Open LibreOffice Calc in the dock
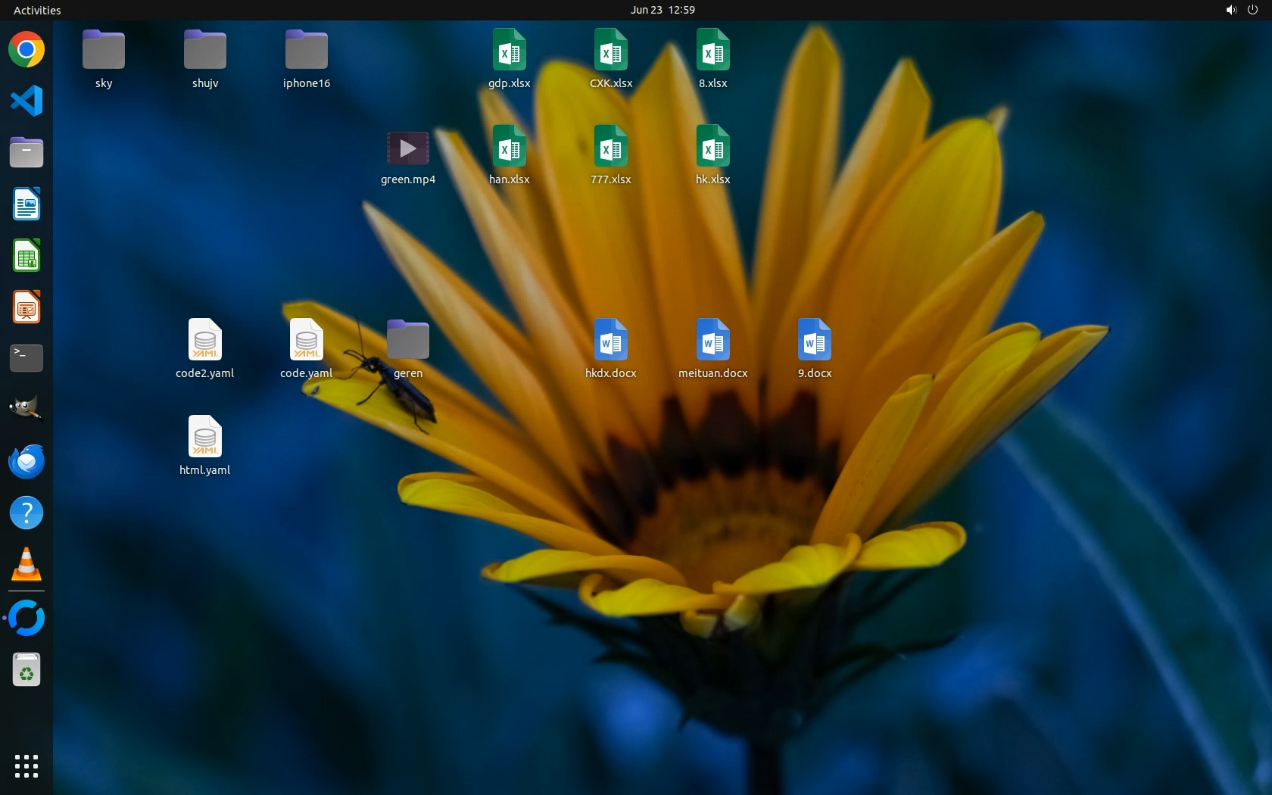This screenshot has height=795, width=1272. point(26,256)
